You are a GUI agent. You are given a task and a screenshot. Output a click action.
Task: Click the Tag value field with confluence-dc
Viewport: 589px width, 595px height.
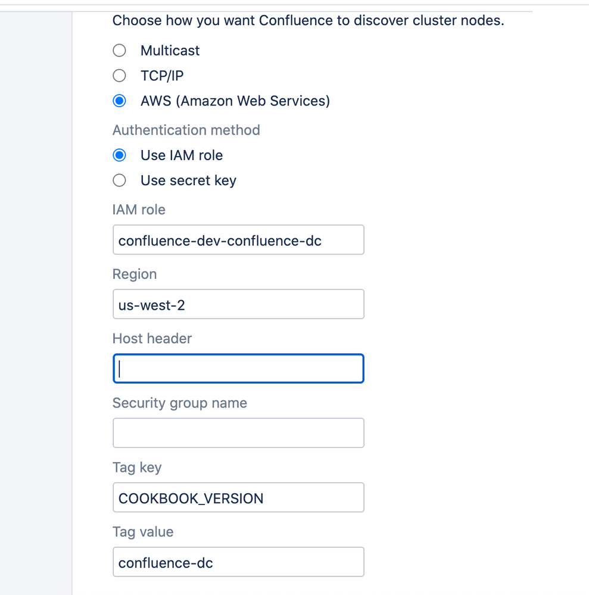coord(238,562)
